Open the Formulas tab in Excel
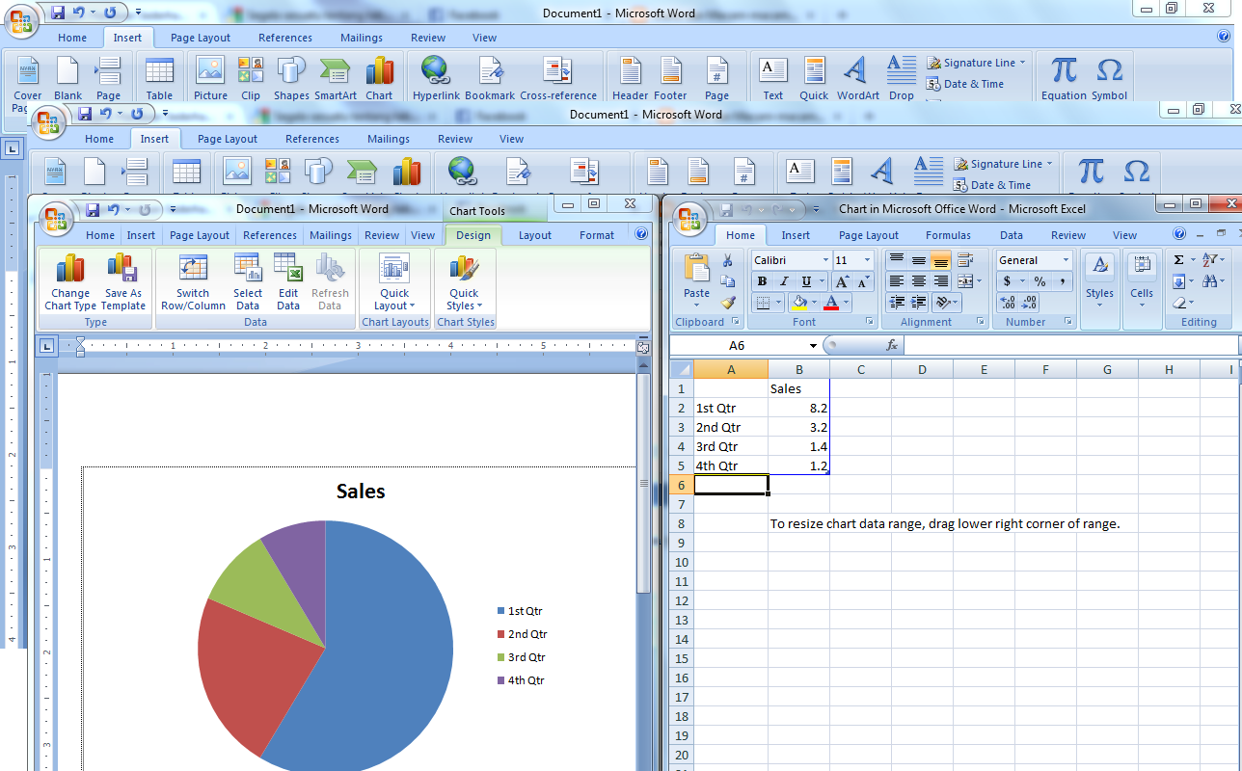 point(948,235)
